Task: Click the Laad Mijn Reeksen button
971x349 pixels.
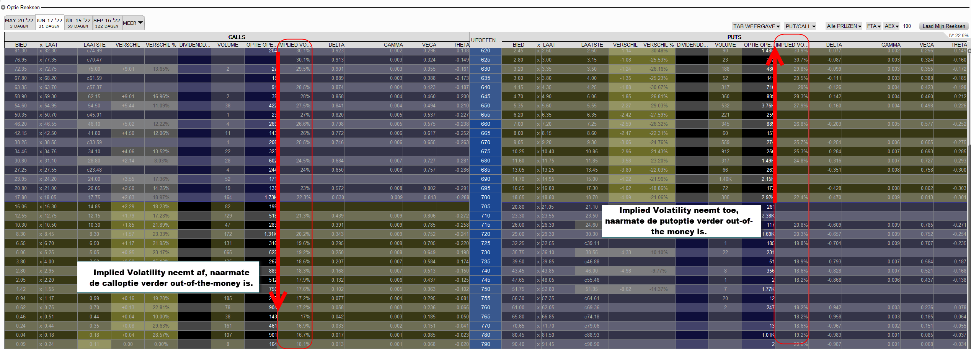Action: click(x=944, y=26)
